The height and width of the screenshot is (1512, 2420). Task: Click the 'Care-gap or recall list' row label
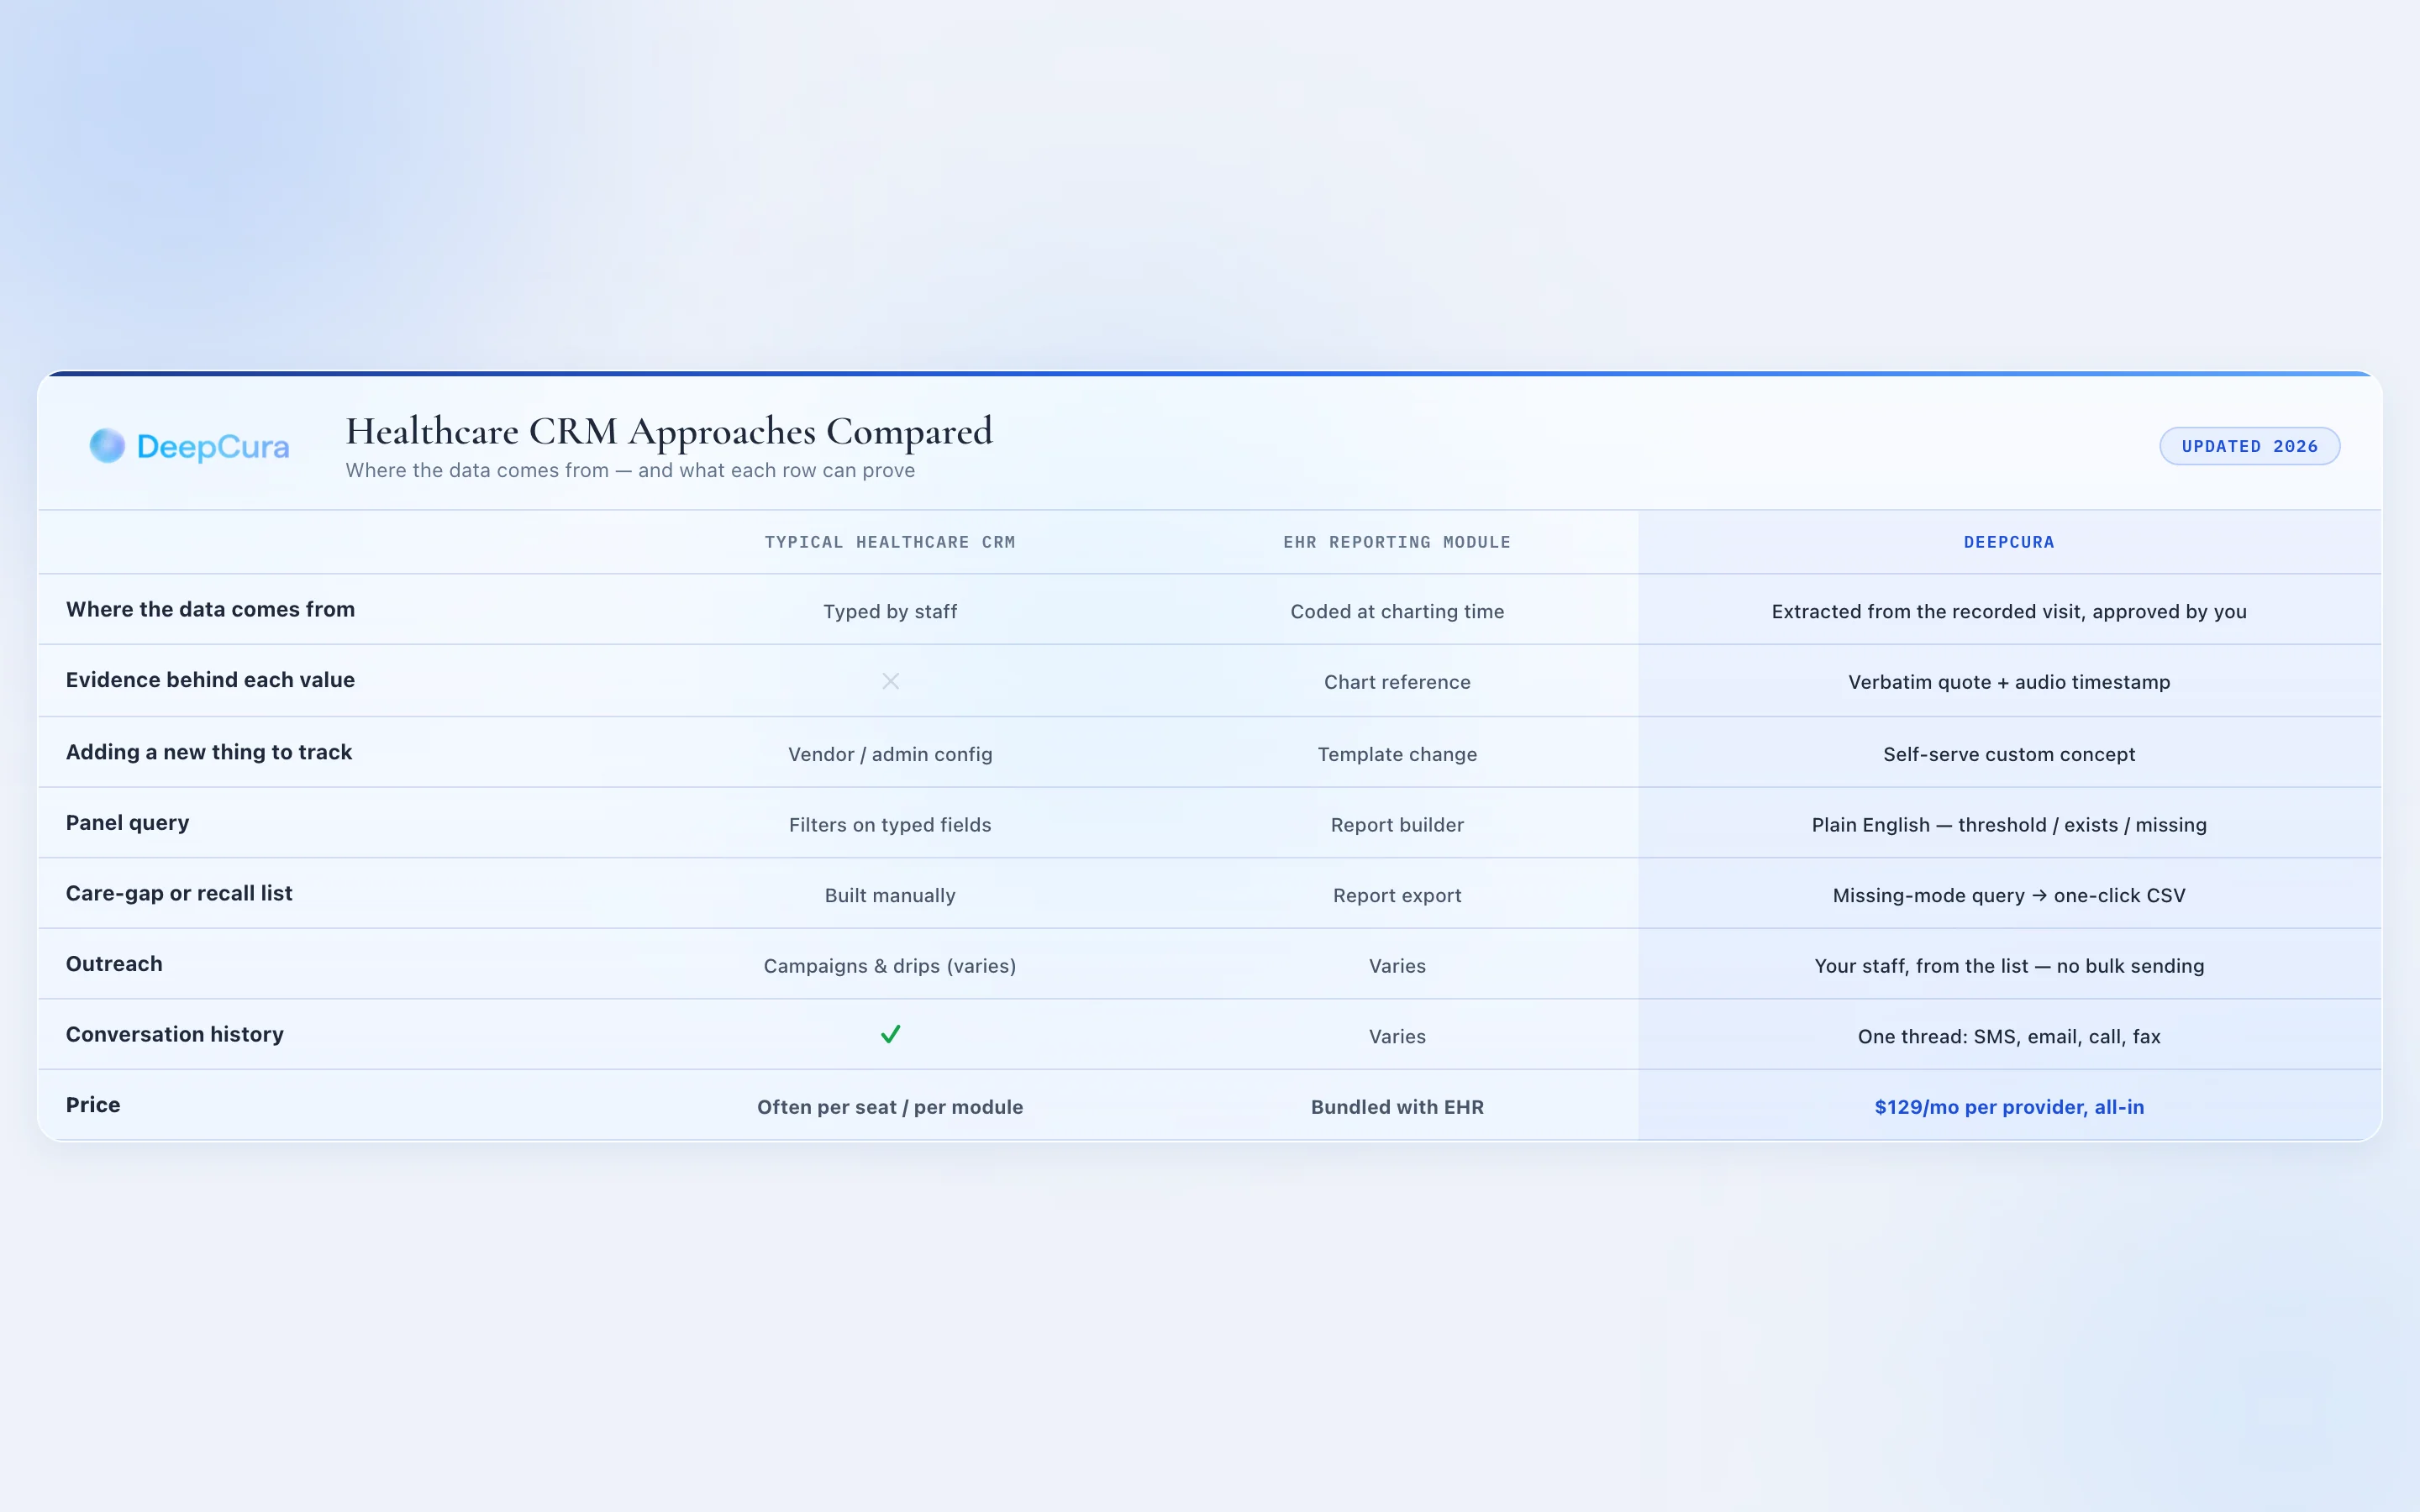pyautogui.click(x=179, y=893)
